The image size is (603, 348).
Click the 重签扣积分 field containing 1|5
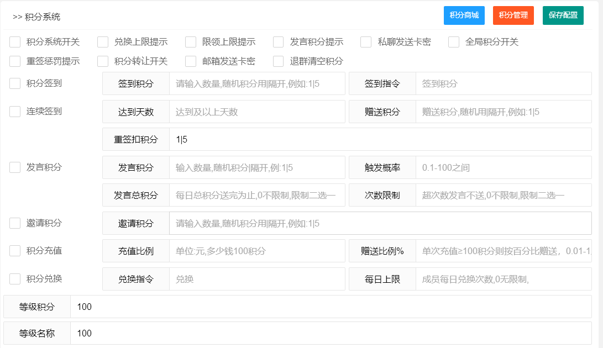[380, 140]
